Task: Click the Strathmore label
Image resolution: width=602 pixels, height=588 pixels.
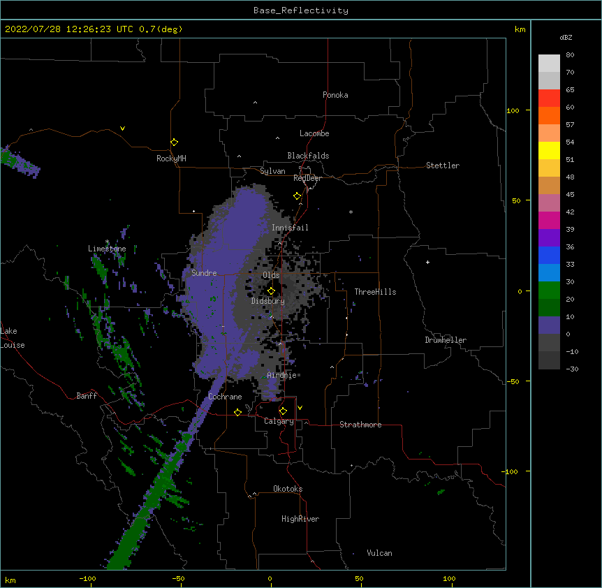Action: click(x=360, y=425)
